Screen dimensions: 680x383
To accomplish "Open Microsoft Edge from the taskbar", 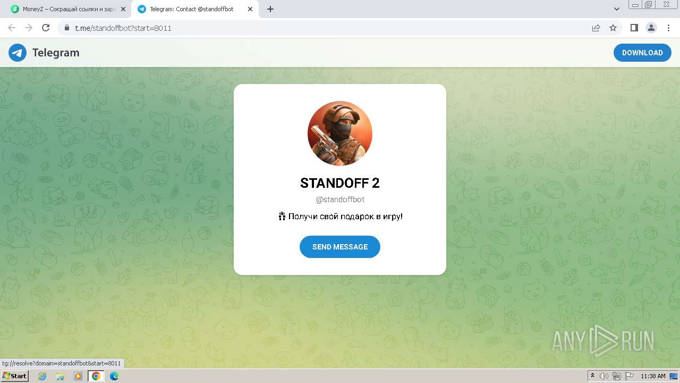I will [x=114, y=376].
